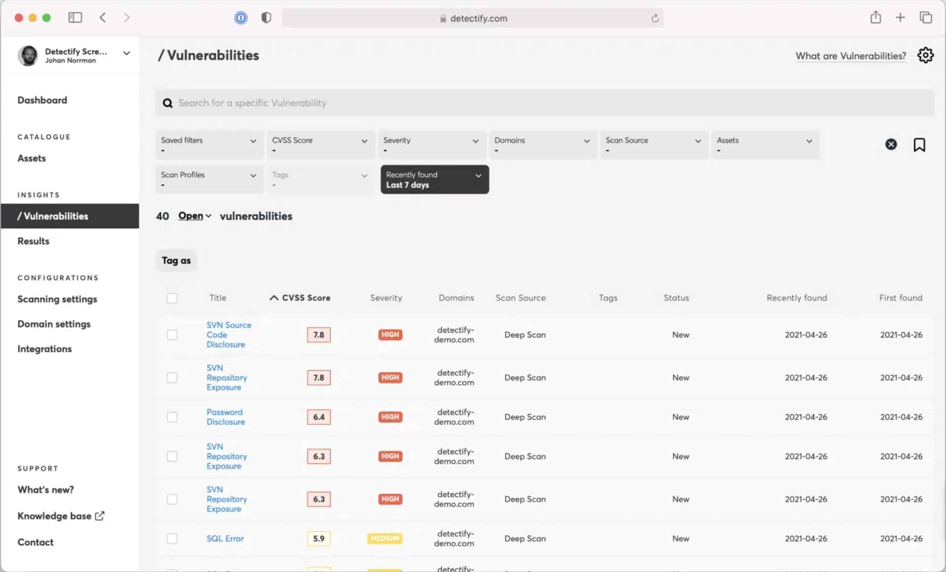The image size is (946, 572).
Task: Open the Open vulnerabilities status dropdown
Action: click(195, 216)
